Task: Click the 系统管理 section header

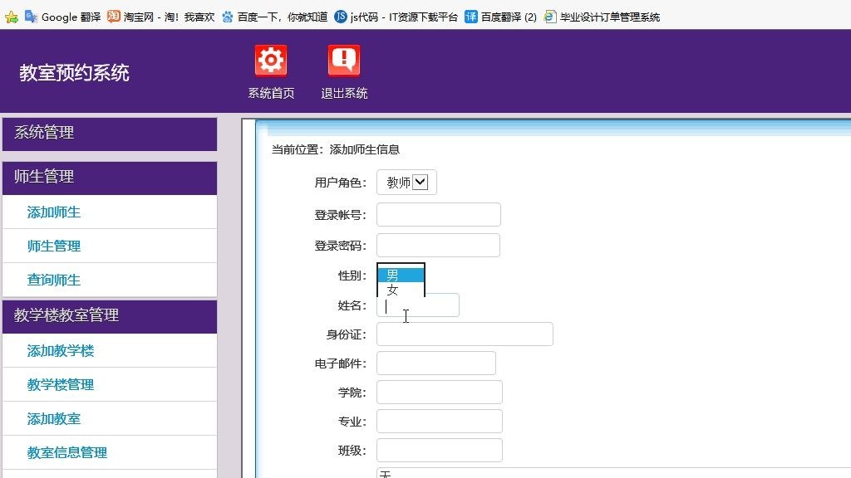Action: click(43, 134)
